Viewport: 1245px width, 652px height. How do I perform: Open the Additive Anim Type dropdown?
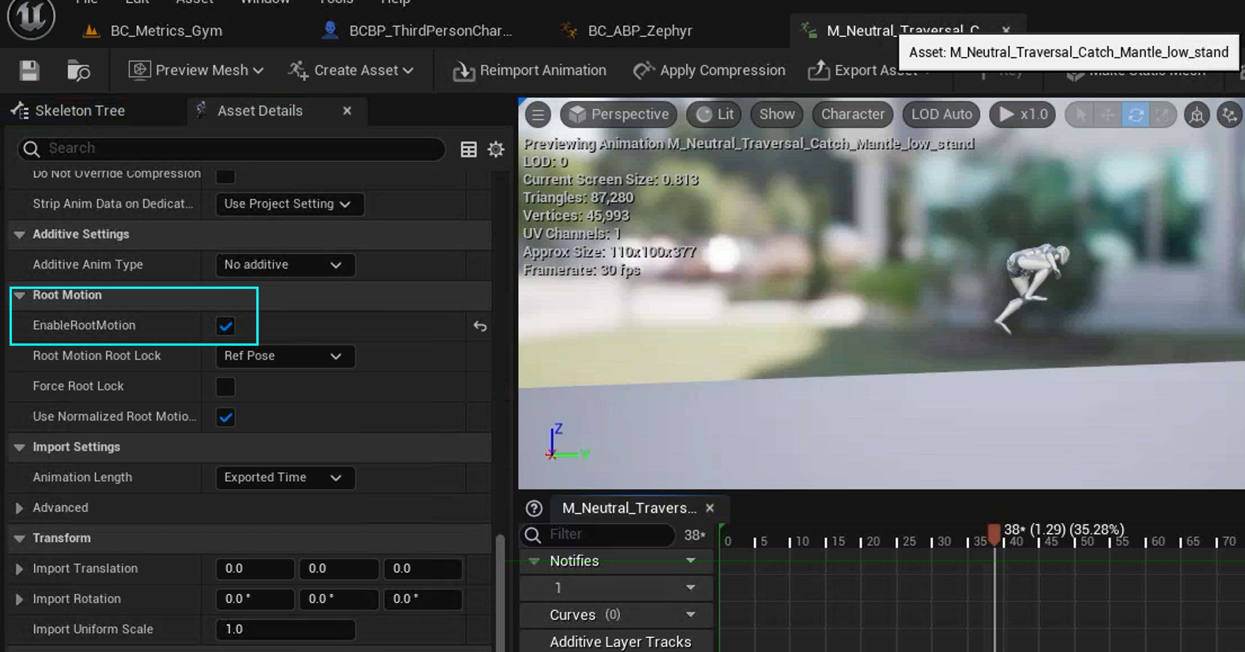(285, 265)
